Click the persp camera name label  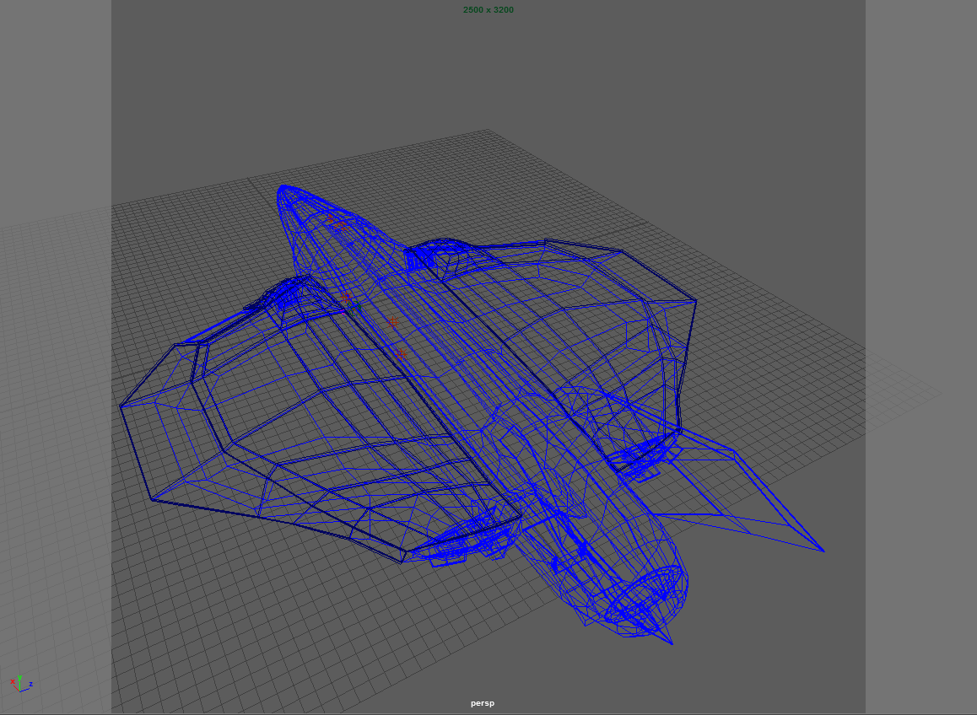coord(483,703)
